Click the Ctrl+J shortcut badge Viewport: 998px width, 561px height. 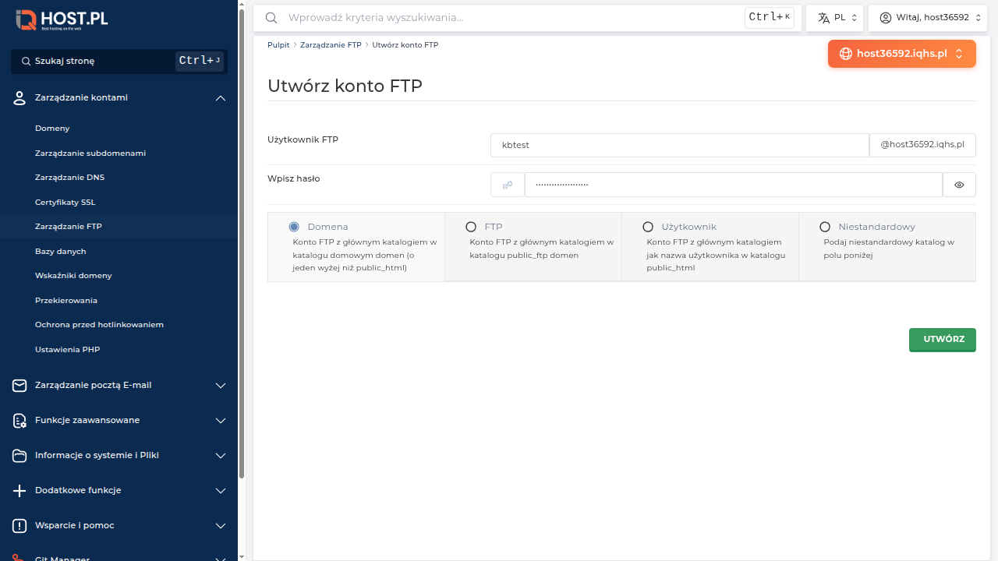(200, 61)
